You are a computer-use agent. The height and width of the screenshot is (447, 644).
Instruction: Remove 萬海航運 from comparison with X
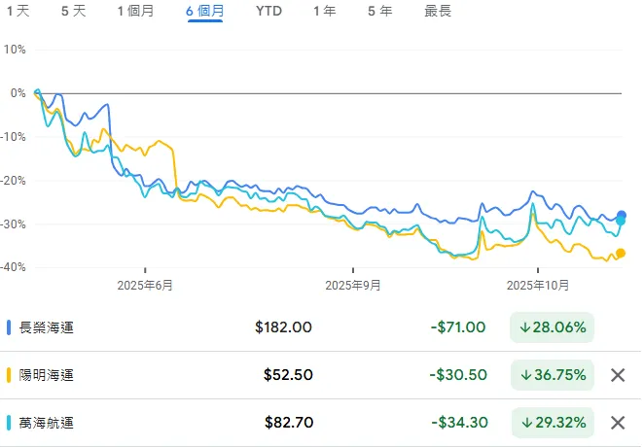(618, 423)
